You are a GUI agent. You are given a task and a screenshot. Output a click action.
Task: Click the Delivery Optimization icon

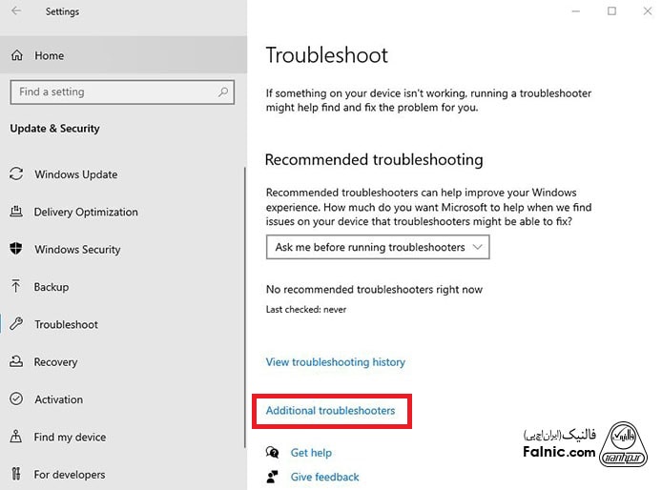(16, 212)
